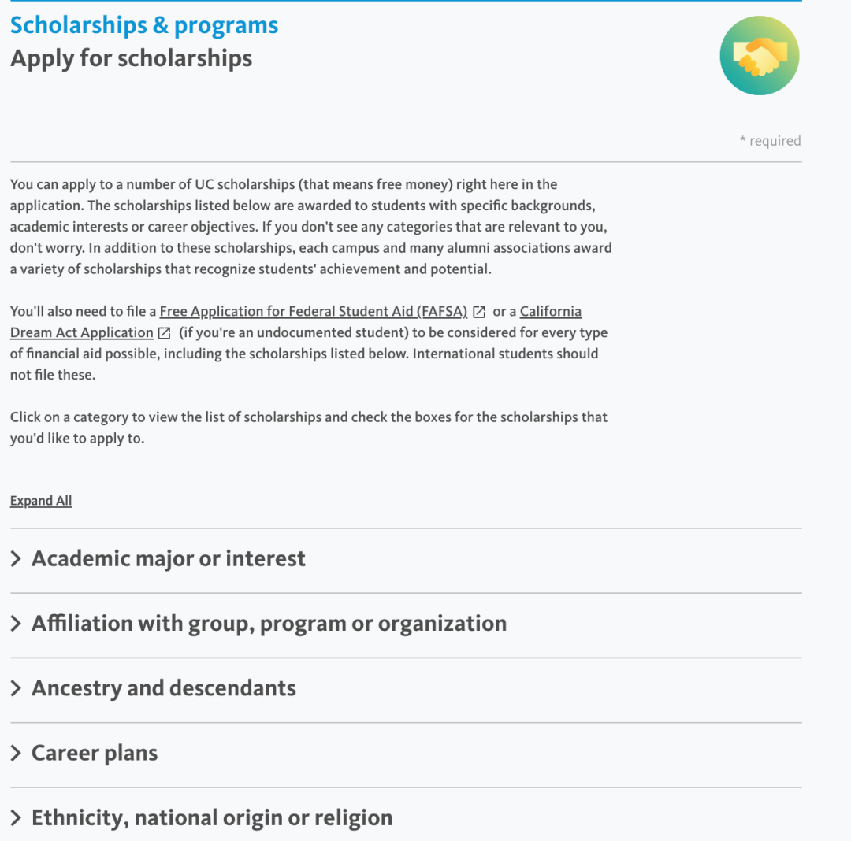Select the Ethnicity, national origin or religion heading

click(211, 817)
